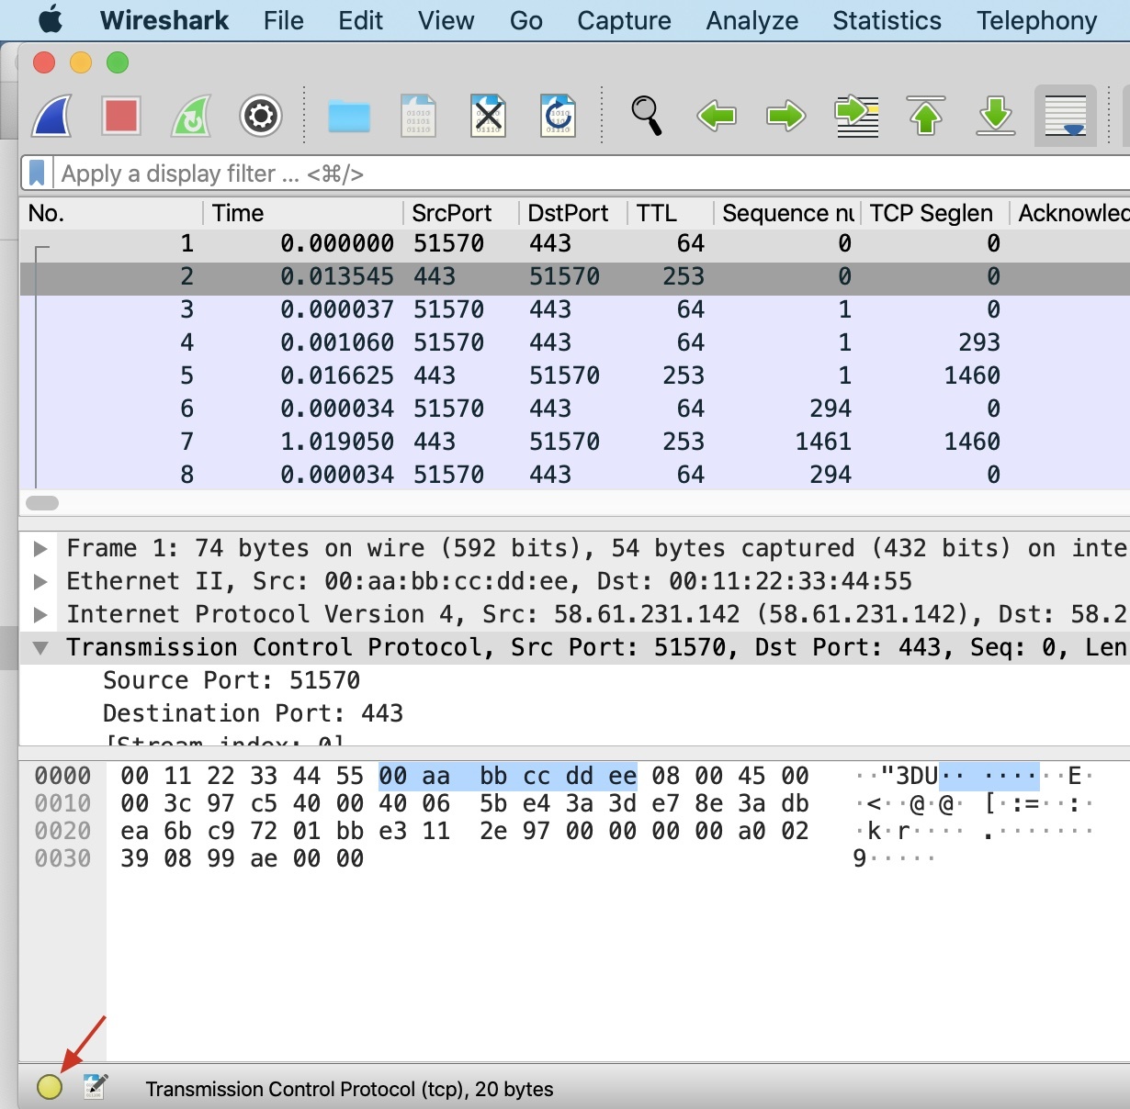The image size is (1130, 1109).
Task: Toggle auto-scroll during live capture
Action: (1066, 117)
